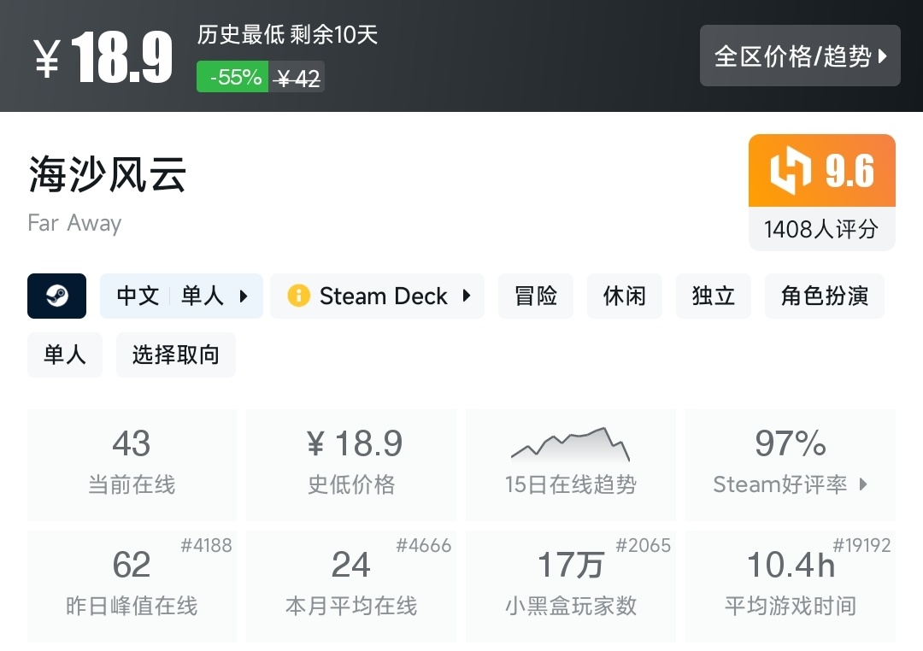Viewport: 923px width, 651px height.
Task: Click the 当前在线 stat card
Action: (x=132, y=464)
